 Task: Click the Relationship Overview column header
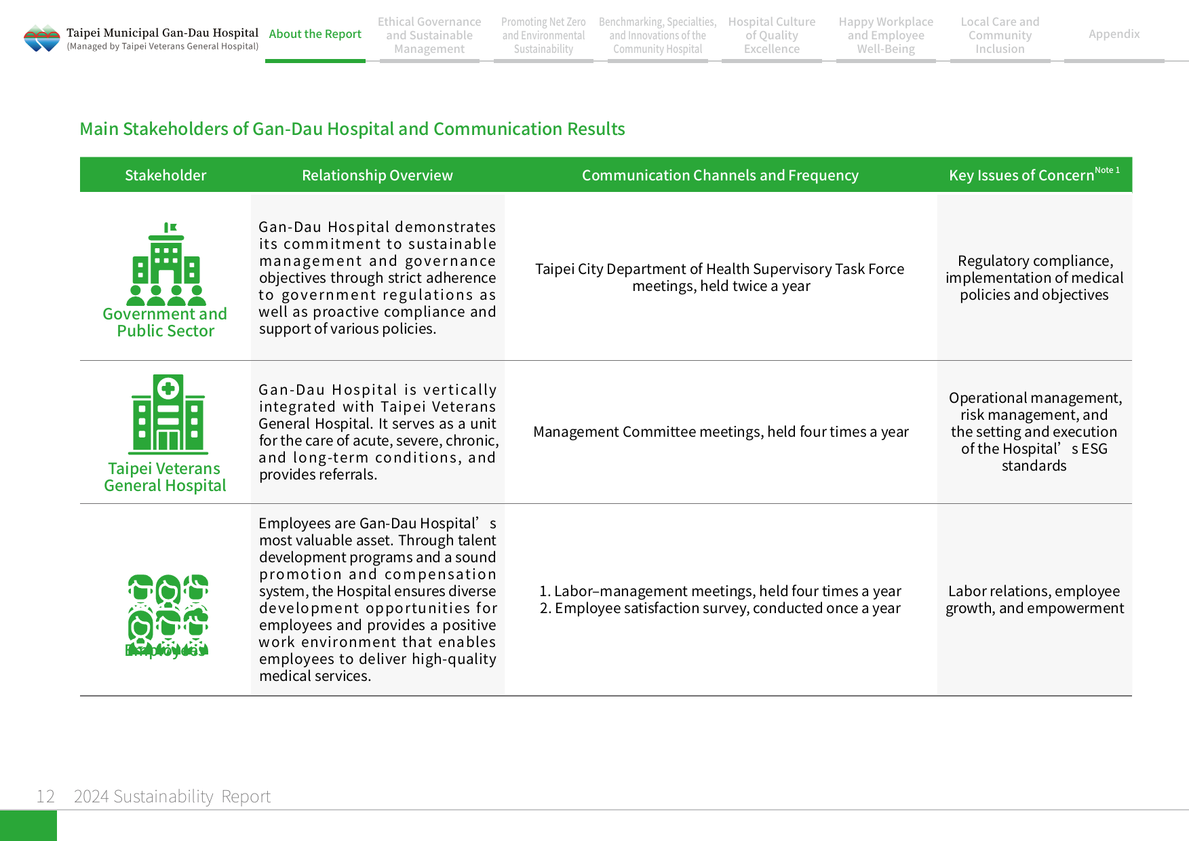click(377, 175)
